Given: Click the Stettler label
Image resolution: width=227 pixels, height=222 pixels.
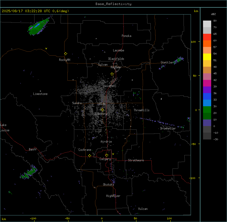Looking at the screenshot, I should tap(167, 62).
